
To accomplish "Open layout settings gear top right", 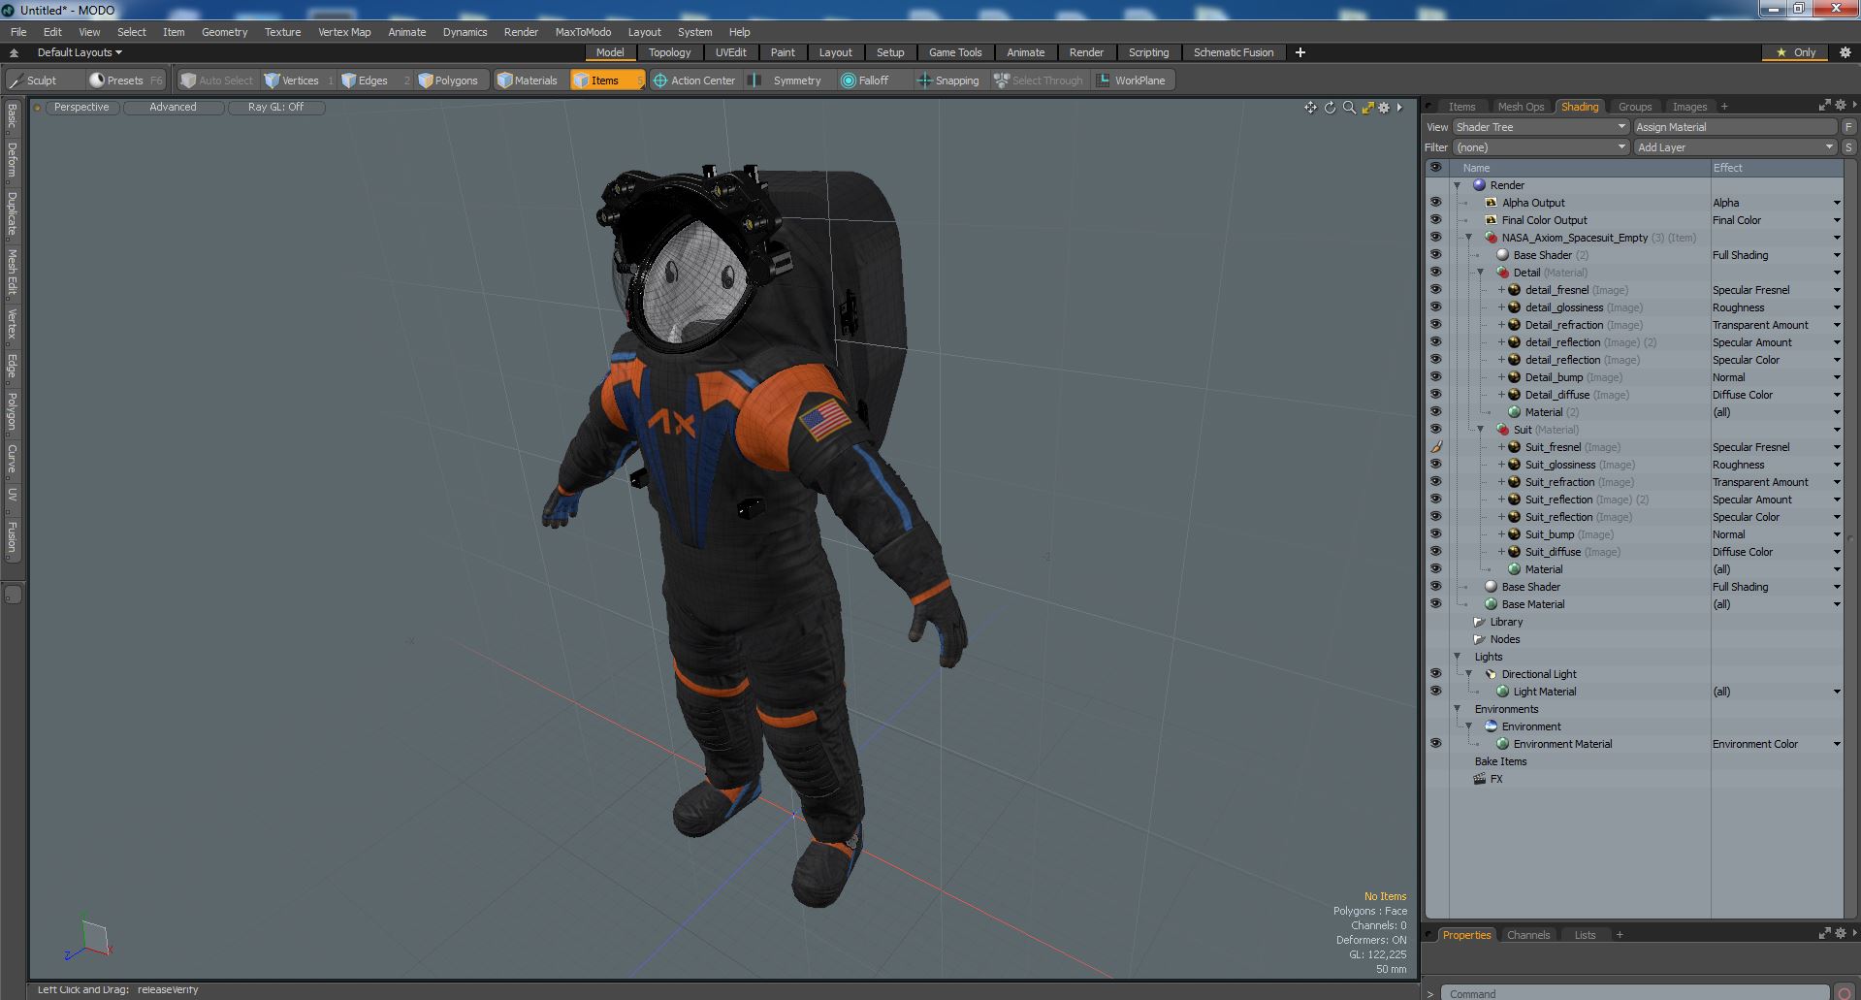I will coord(1845,52).
